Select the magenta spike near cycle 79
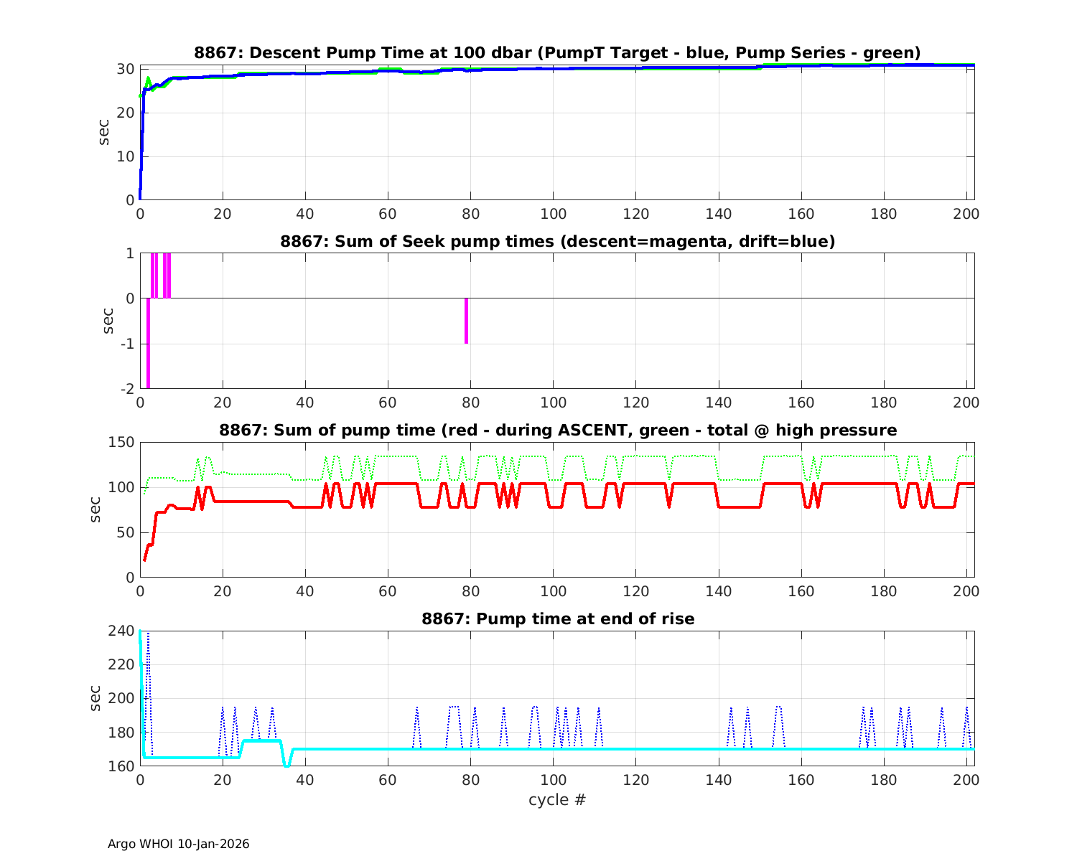 pos(466,321)
